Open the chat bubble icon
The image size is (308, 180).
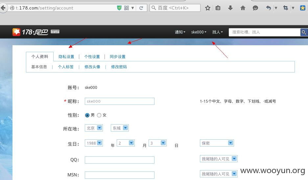point(255,8)
